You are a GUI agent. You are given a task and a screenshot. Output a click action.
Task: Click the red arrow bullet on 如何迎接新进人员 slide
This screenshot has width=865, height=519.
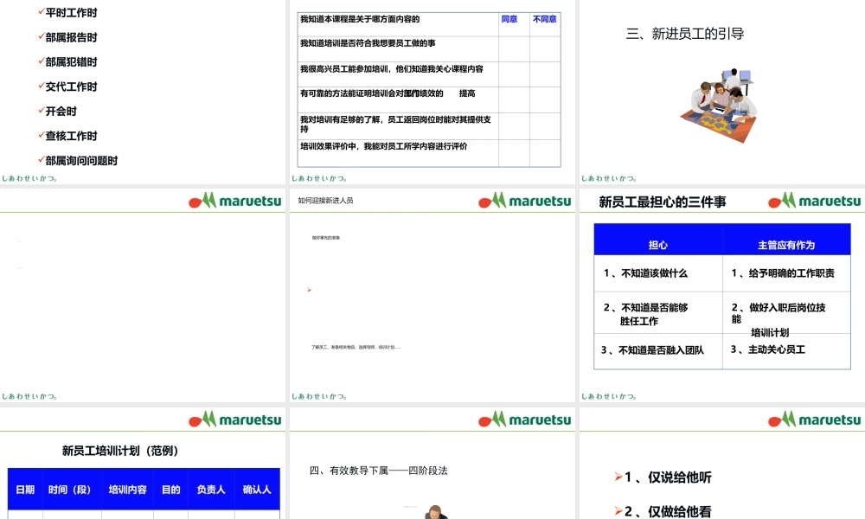tap(309, 290)
